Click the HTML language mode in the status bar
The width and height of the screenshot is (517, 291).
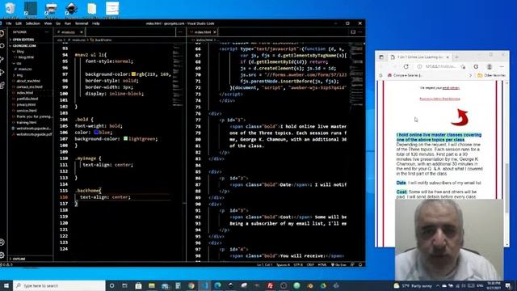(322, 264)
